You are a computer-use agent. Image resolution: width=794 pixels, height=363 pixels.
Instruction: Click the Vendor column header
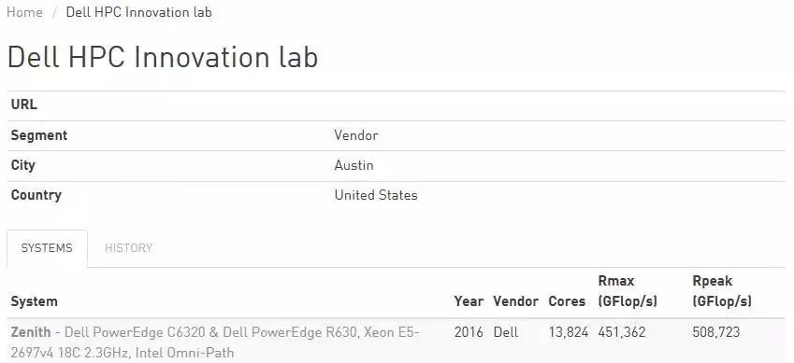point(515,301)
